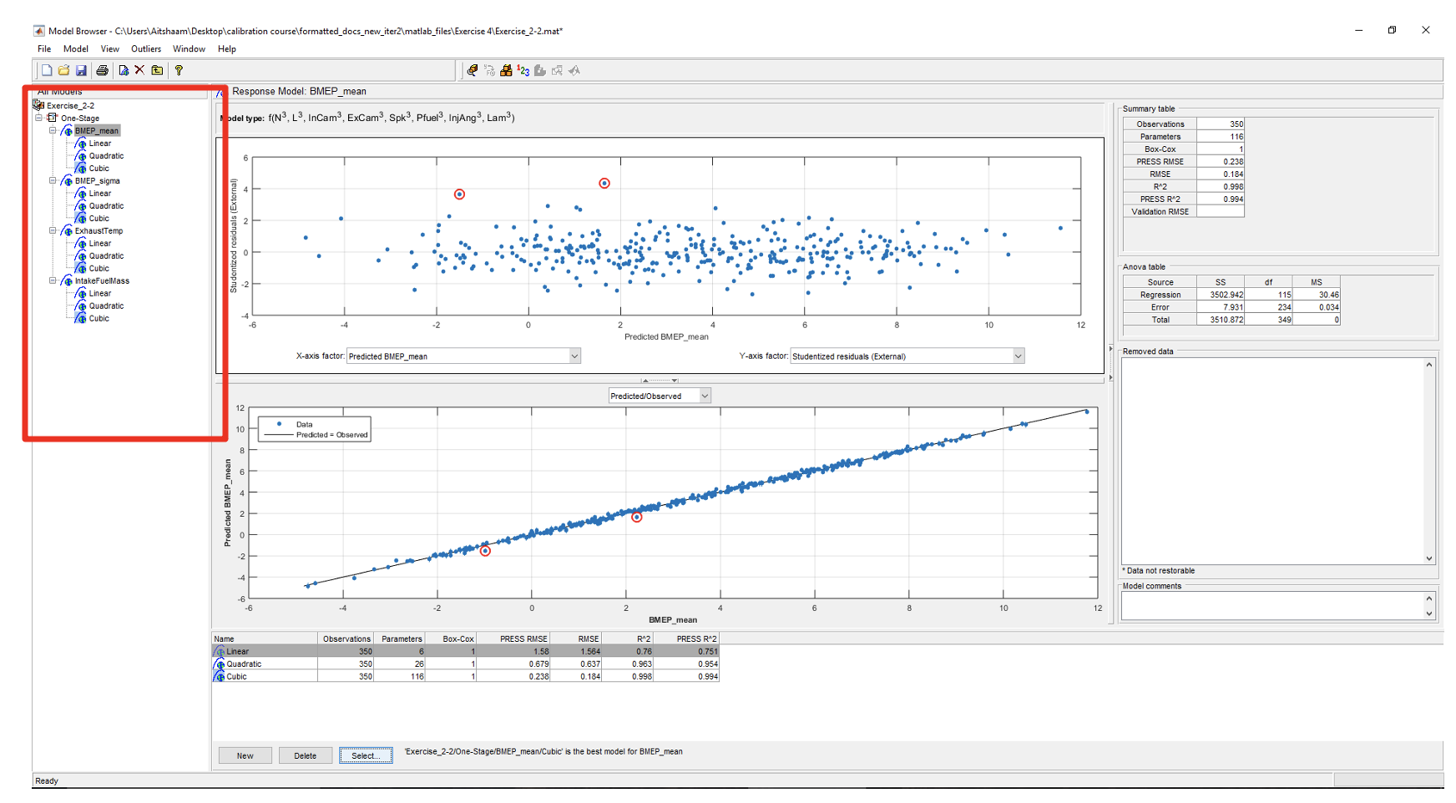
Task: Select Linear model under BMEP_mean in tree
Action: pos(100,144)
